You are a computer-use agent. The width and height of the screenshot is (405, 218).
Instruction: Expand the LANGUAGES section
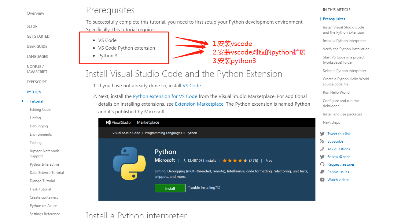point(37,57)
